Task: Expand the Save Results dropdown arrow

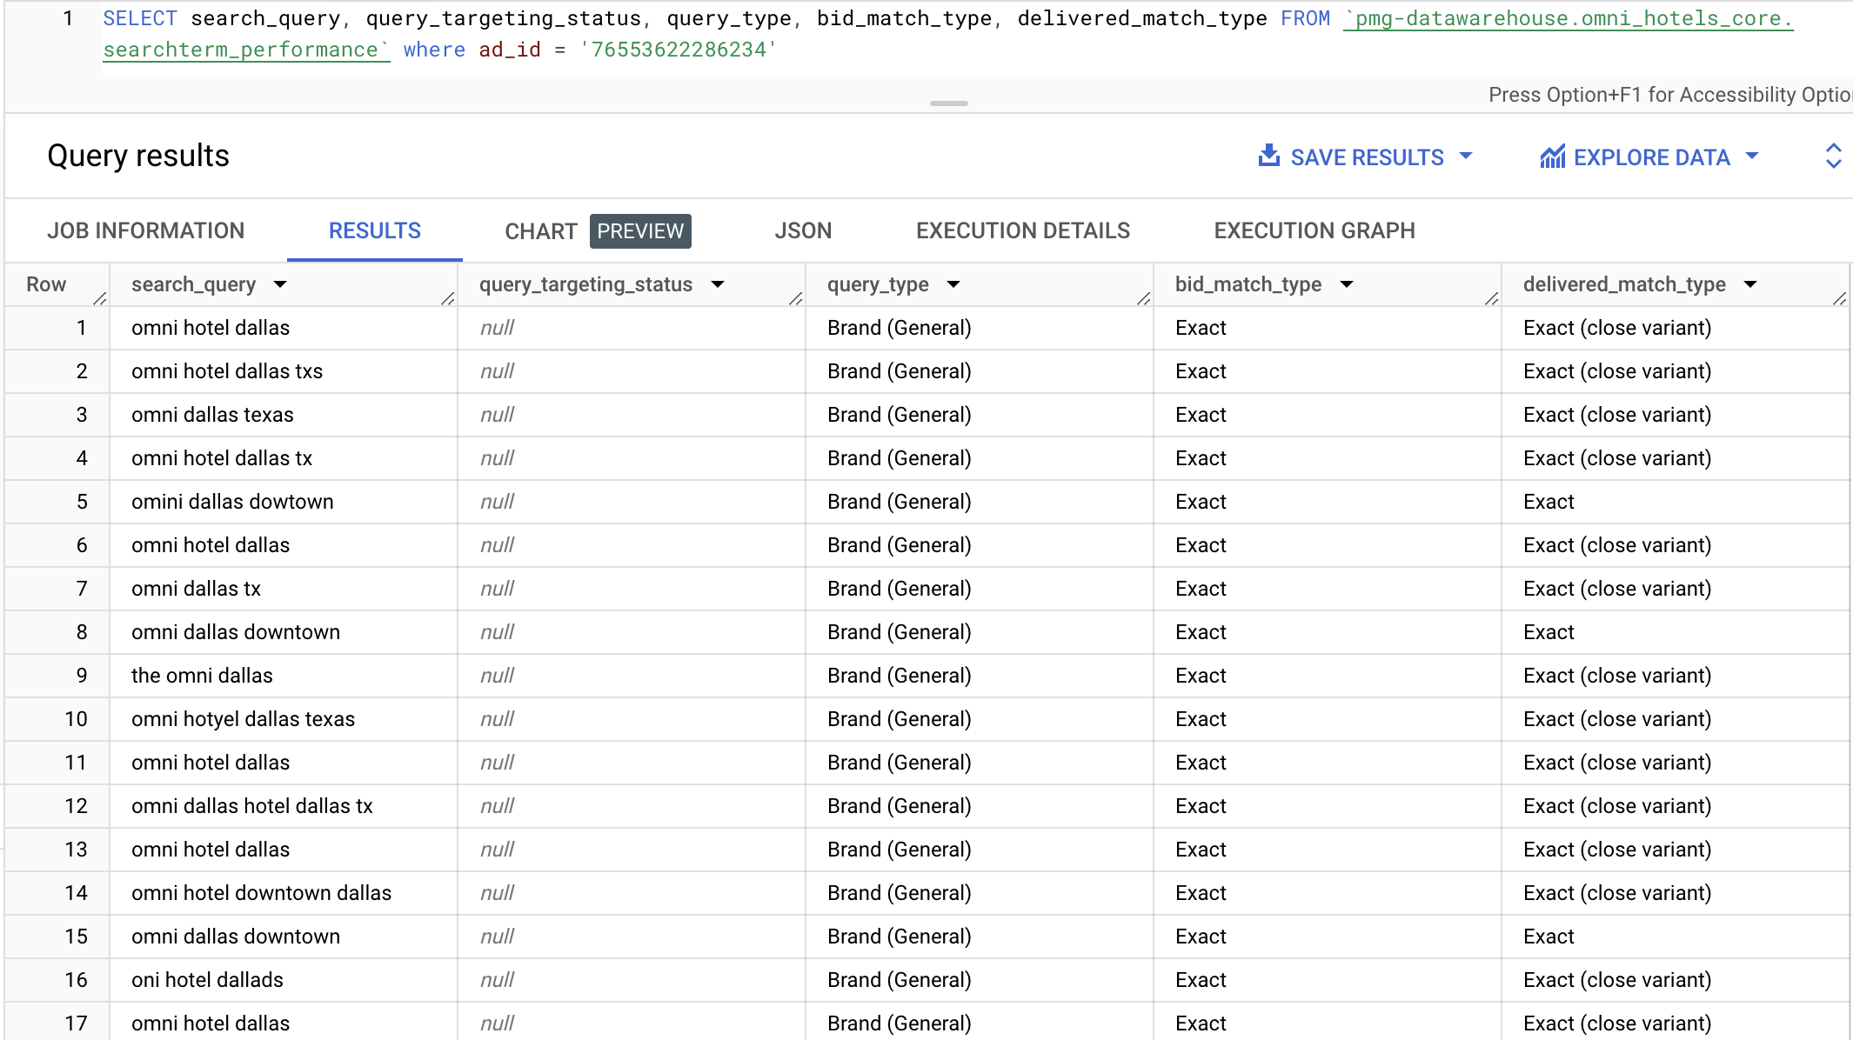Action: pyautogui.click(x=1466, y=157)
